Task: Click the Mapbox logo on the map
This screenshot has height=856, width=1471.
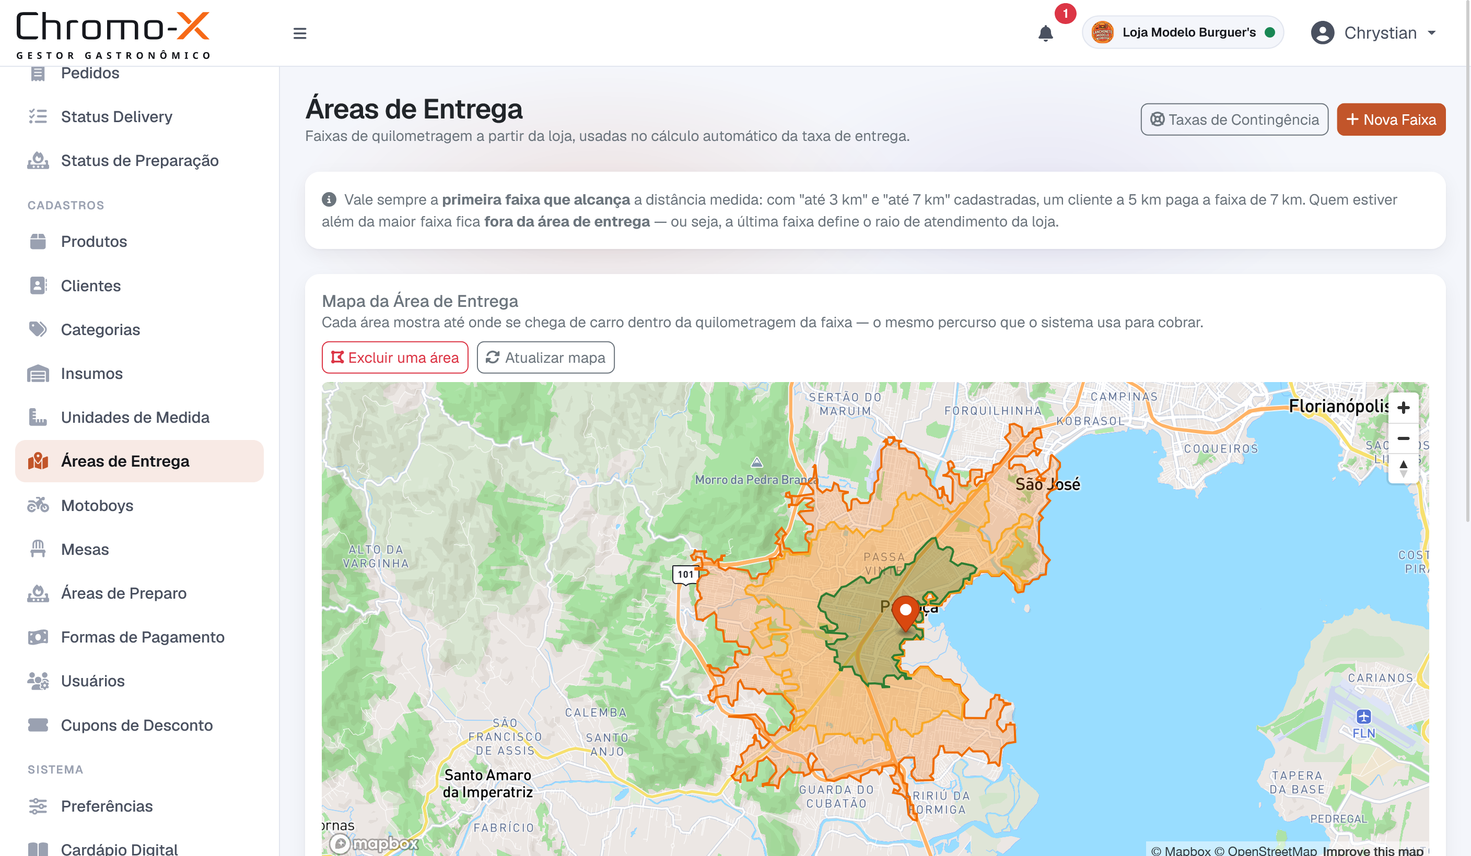Action: pyautogui.click(x=374, y=843)
